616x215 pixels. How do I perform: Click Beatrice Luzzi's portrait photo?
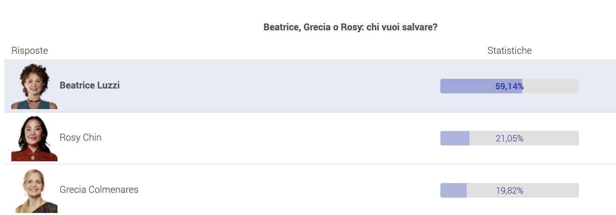coord(34,86)
